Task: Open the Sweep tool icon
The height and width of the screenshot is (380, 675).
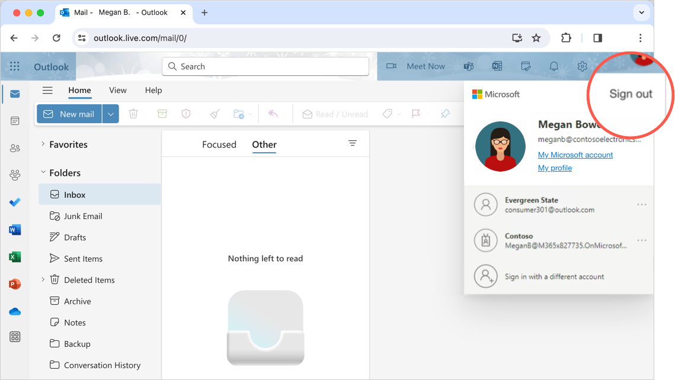Action: pos(215,114)
